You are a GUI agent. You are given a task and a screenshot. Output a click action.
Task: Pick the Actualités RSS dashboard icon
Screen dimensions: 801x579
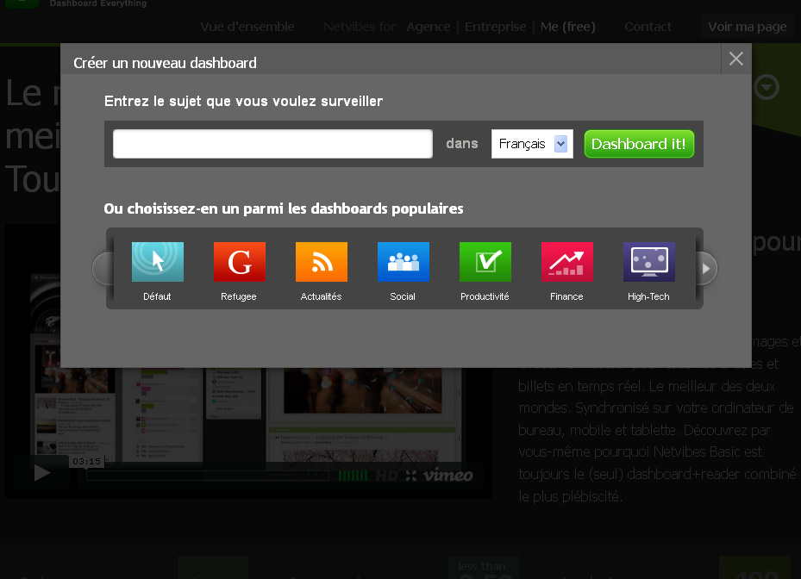tap(322, 262)
